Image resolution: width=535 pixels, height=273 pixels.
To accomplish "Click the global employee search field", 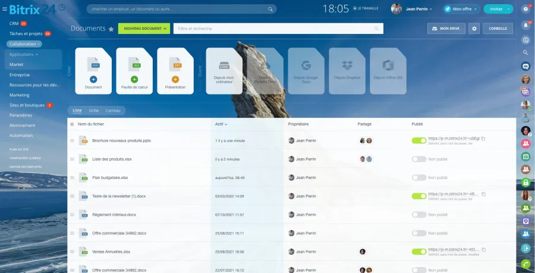I will click(181, 9).
